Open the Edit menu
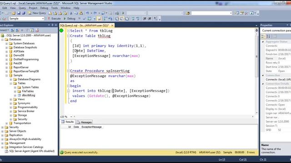Screen dimensions: 291x163 point(5,8)
